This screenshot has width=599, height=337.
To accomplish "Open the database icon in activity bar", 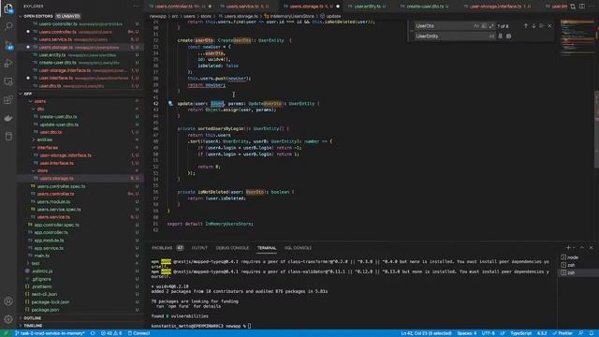I will point(8,137).
